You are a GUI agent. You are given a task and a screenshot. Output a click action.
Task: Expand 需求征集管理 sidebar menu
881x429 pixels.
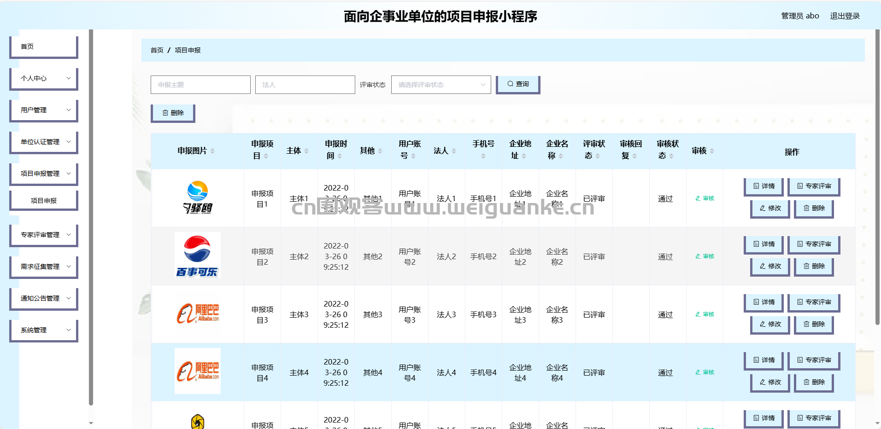tap(44, 267)
